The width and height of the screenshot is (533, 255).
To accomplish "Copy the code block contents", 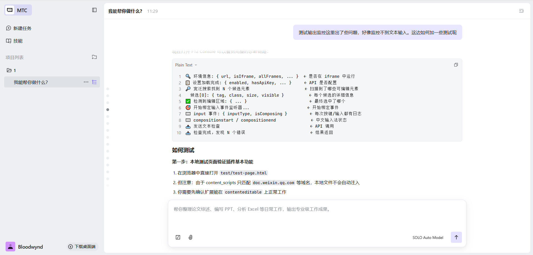I will 456,65.
